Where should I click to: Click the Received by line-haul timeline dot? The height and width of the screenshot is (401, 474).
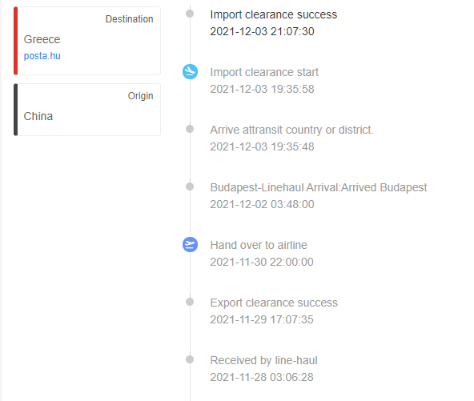point(190,359)
